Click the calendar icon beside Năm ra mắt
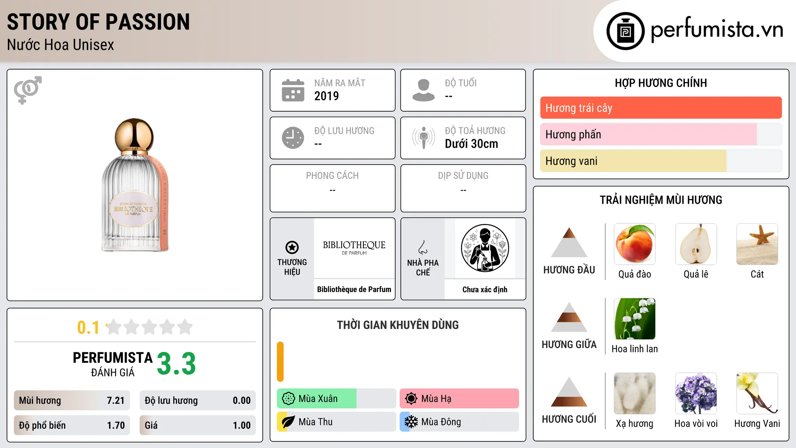796x448 pixels. pyautogui.click(x=293, y=90)
